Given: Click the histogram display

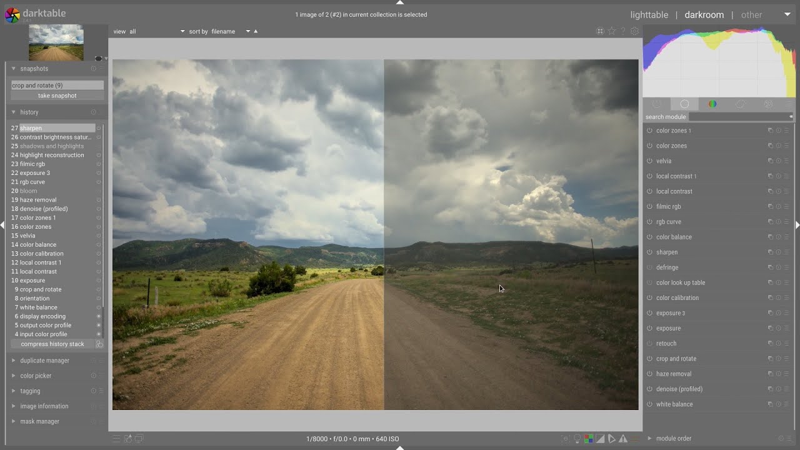Looking at the screenshot, I should tap(719, 61).
